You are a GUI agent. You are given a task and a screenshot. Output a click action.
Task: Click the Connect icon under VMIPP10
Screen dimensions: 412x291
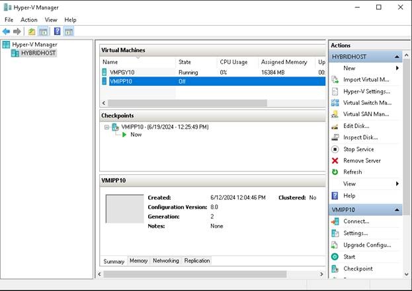tap(335, 222)
